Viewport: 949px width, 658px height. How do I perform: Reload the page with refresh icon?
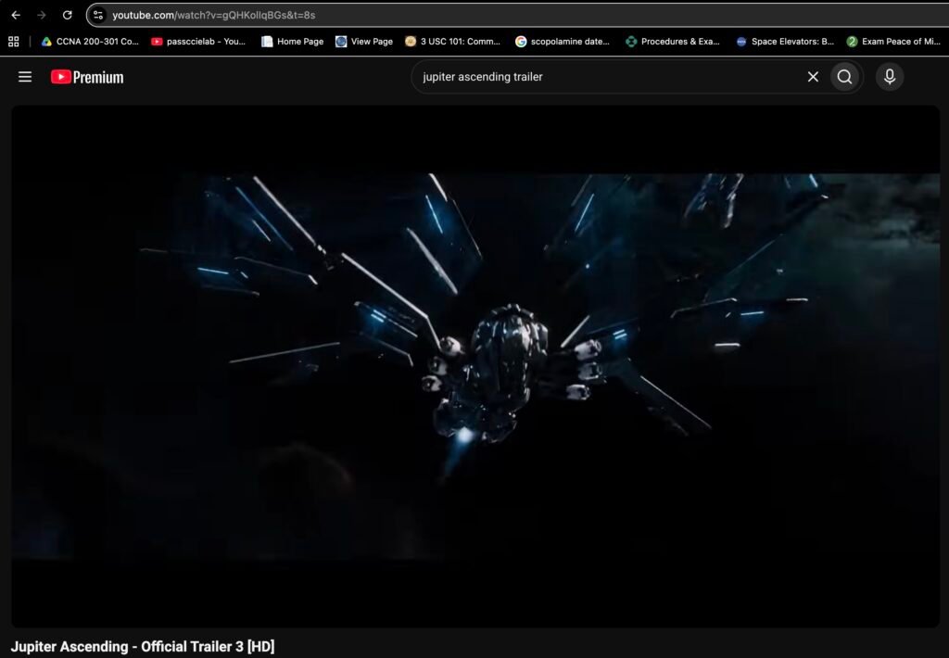[67, 15]
